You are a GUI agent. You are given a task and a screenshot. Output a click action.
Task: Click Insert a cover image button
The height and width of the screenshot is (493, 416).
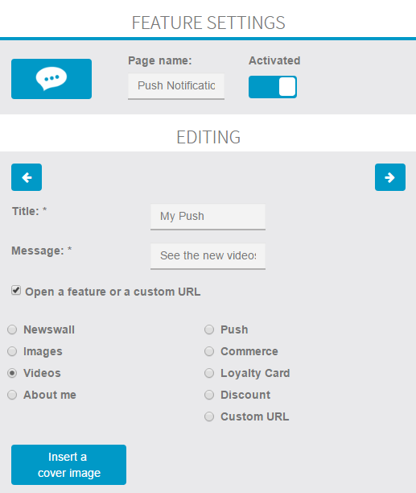68,465
